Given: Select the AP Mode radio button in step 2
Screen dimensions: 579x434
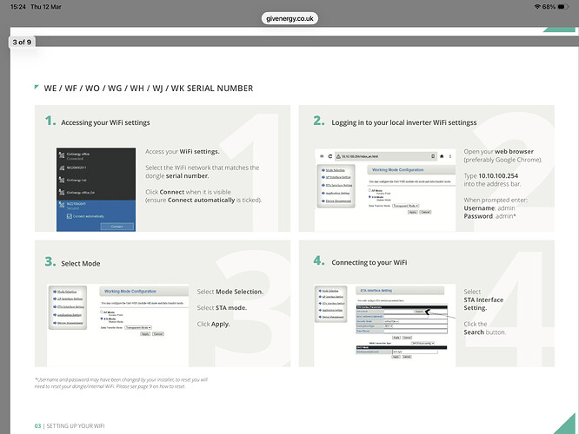Looking at the screenshot, I should point(369,188).
